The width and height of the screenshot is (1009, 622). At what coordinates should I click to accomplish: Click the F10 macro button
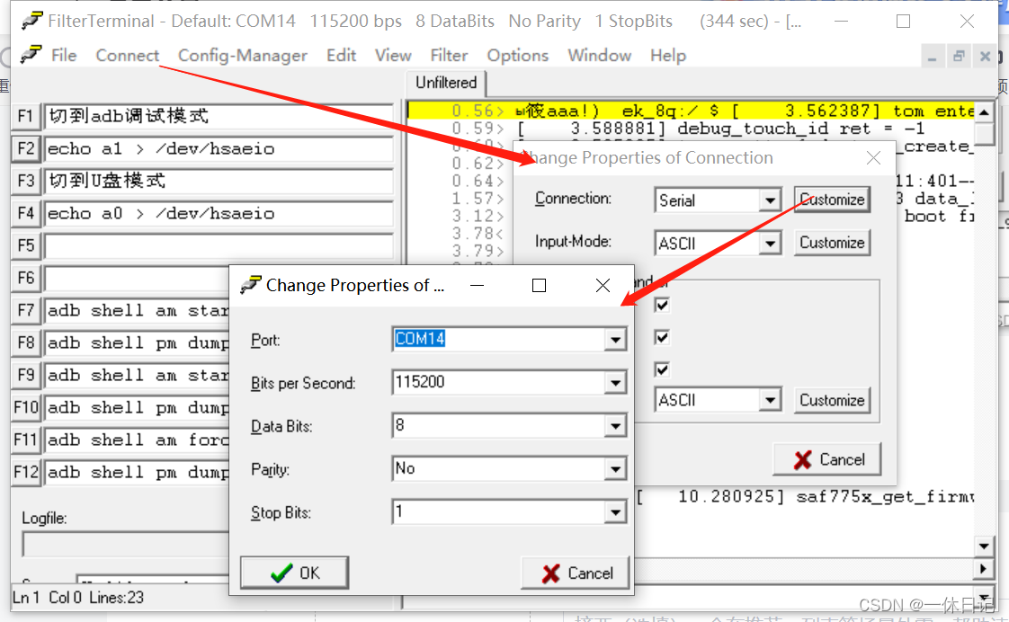pos(26,408)
